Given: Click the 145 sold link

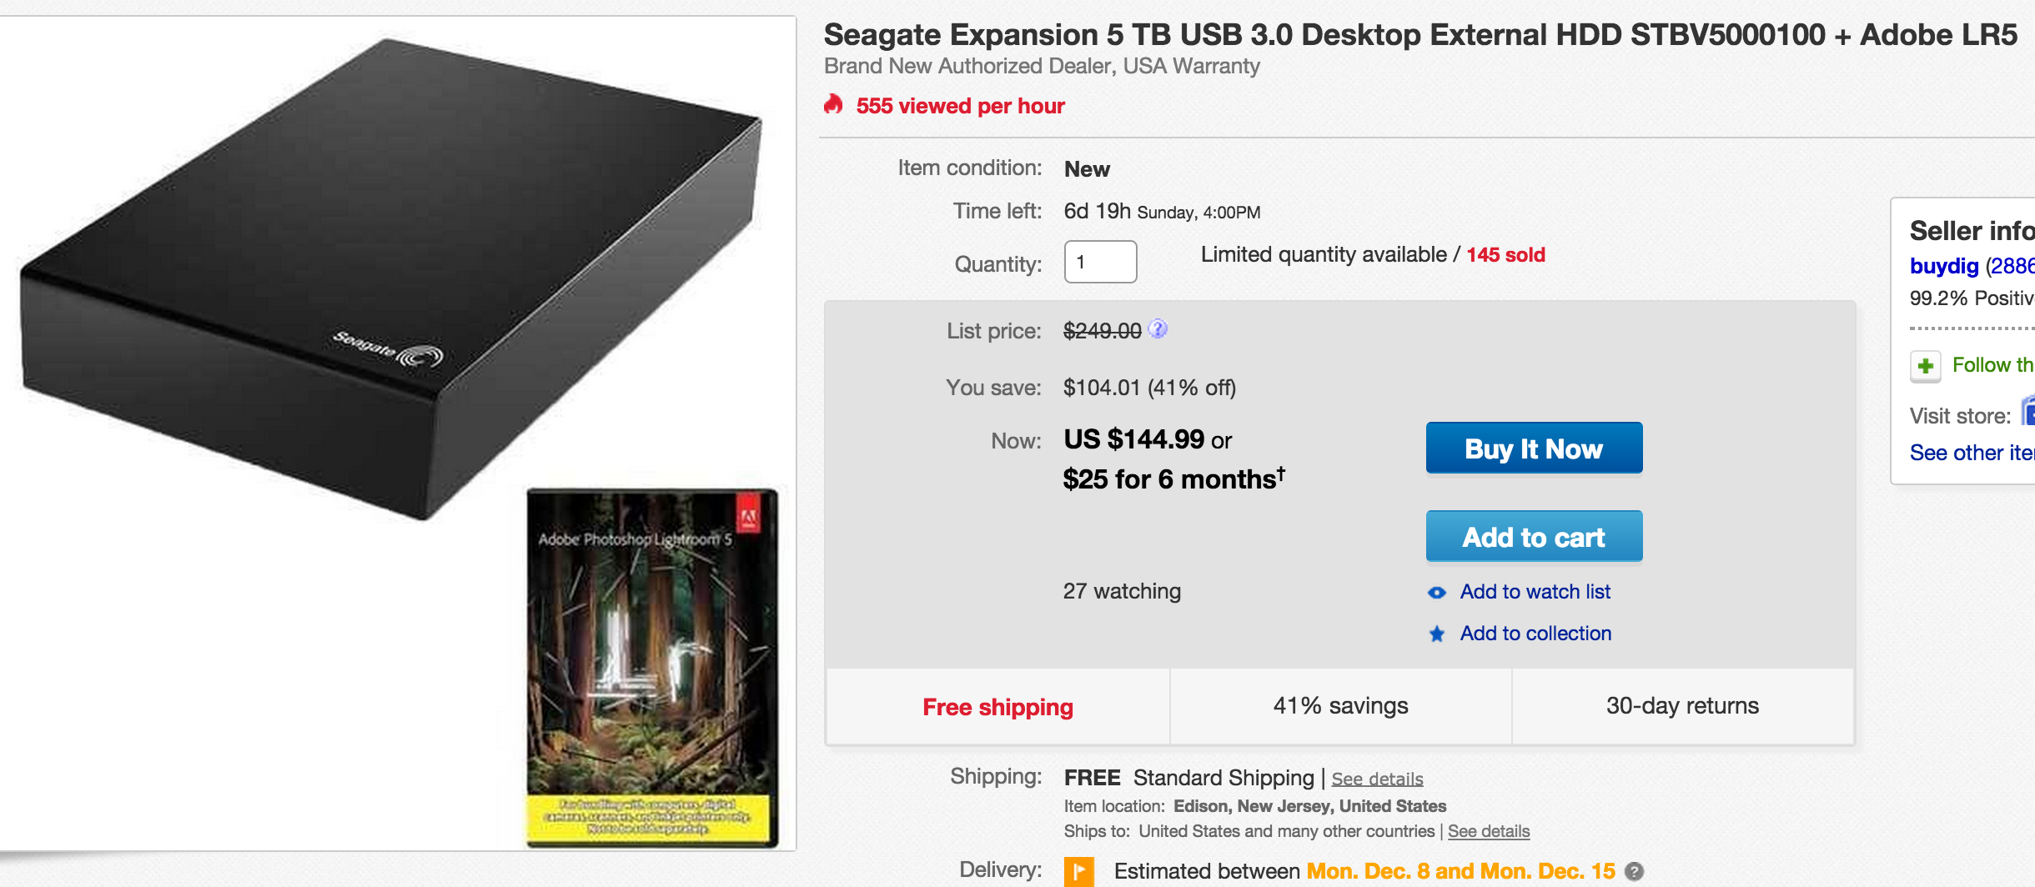Looking at the screenshot, I should click(1504, 254).
